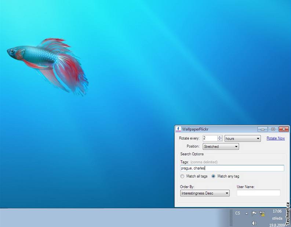291x227 pixels.
Task: Increase rotate interval with up arrow
Action: (x=220, y=137)
